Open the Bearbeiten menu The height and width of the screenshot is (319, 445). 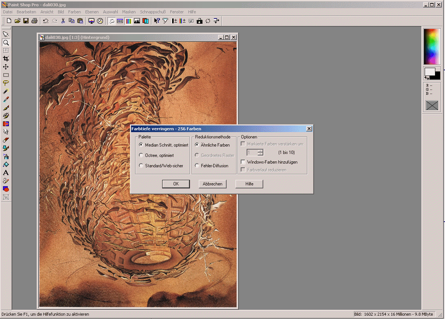tap(26, 12)
